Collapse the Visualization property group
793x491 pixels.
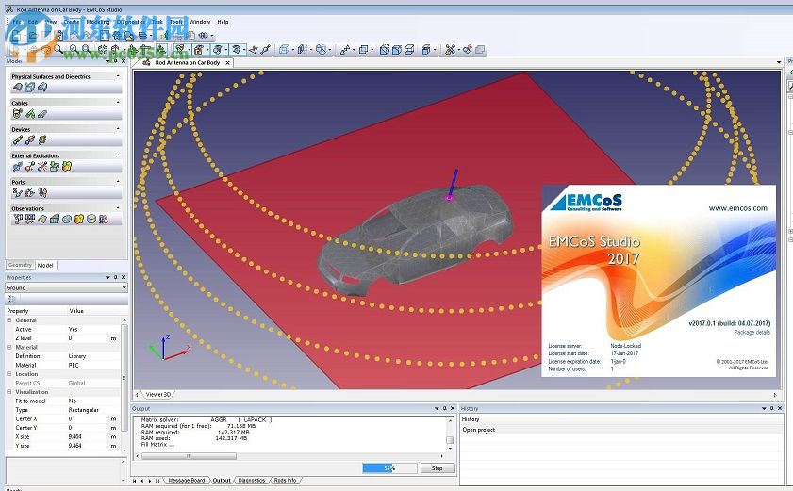pyautogui.click(x=9, y=392)
